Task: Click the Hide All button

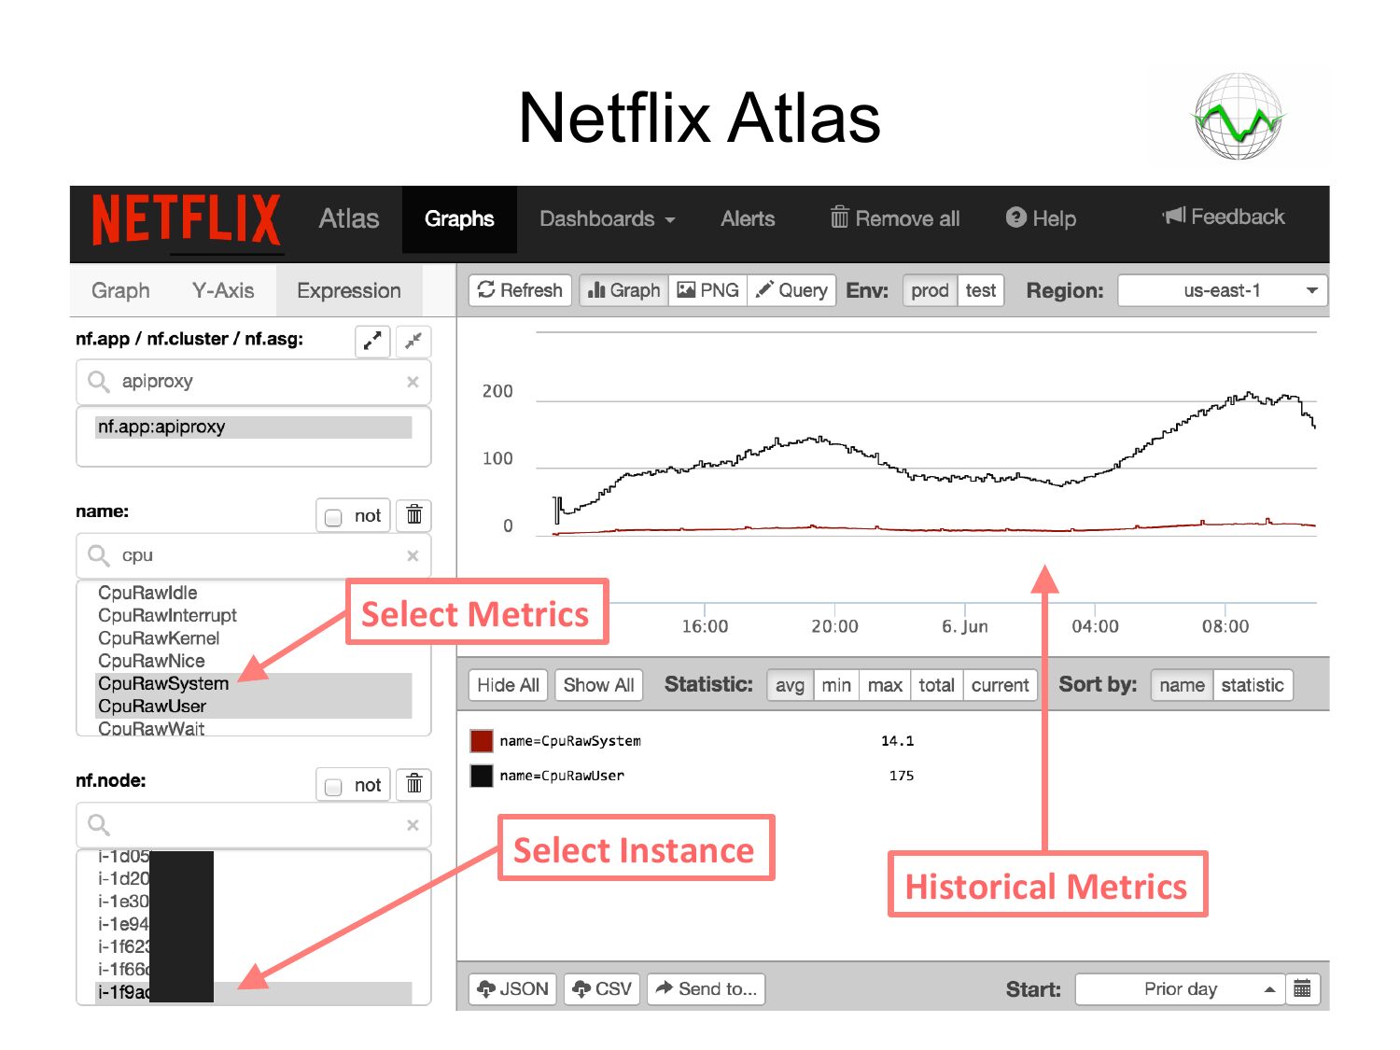Action: 508,685
